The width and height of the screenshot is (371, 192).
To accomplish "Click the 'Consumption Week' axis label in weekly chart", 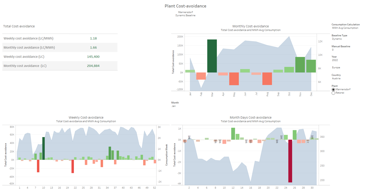I will (x=166, y=155).
